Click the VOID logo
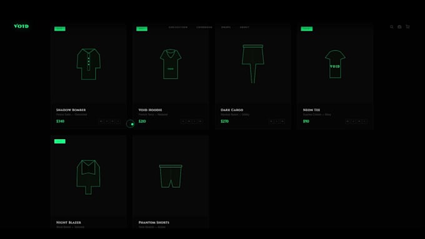The height and width of the screenshot is (239, 425). pos(21,26)
